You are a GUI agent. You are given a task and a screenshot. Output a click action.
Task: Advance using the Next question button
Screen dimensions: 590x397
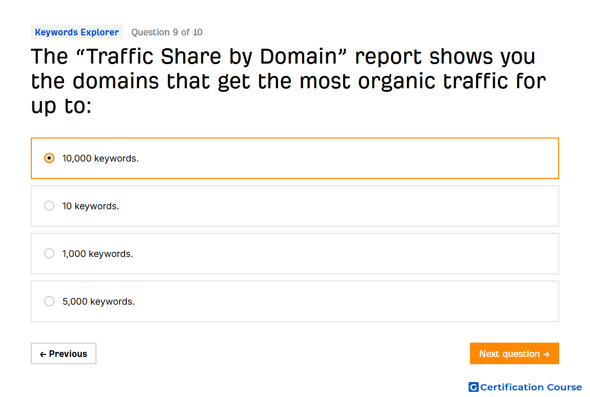pos(515,353)
